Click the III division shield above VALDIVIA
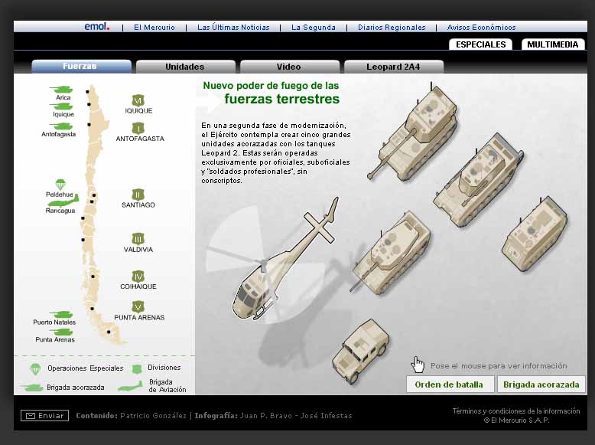595x445 pixels. (138, 239)
